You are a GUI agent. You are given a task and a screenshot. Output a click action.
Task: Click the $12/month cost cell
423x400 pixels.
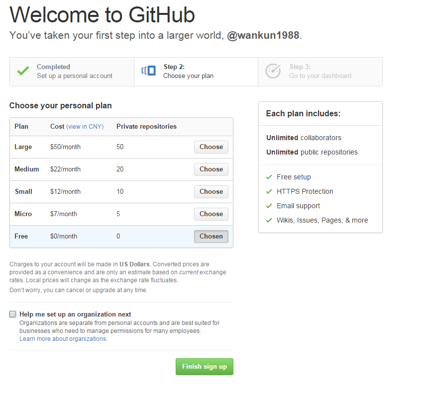[66, 191]
